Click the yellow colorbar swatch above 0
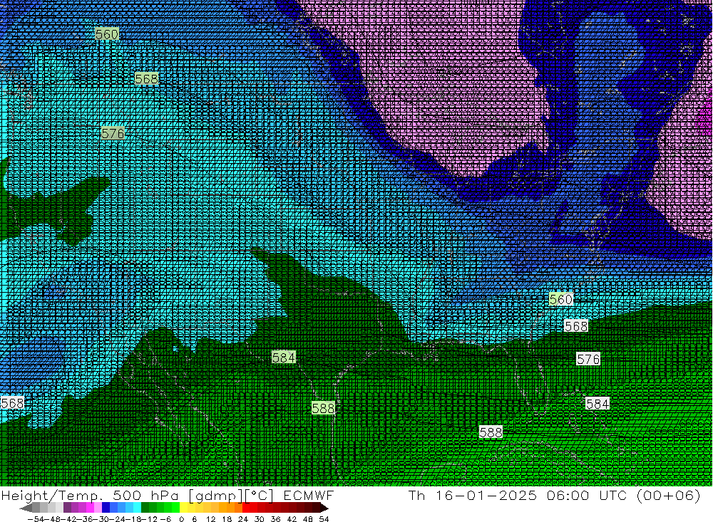The width and height of the screenshot is (713, 522). [184, 507]
